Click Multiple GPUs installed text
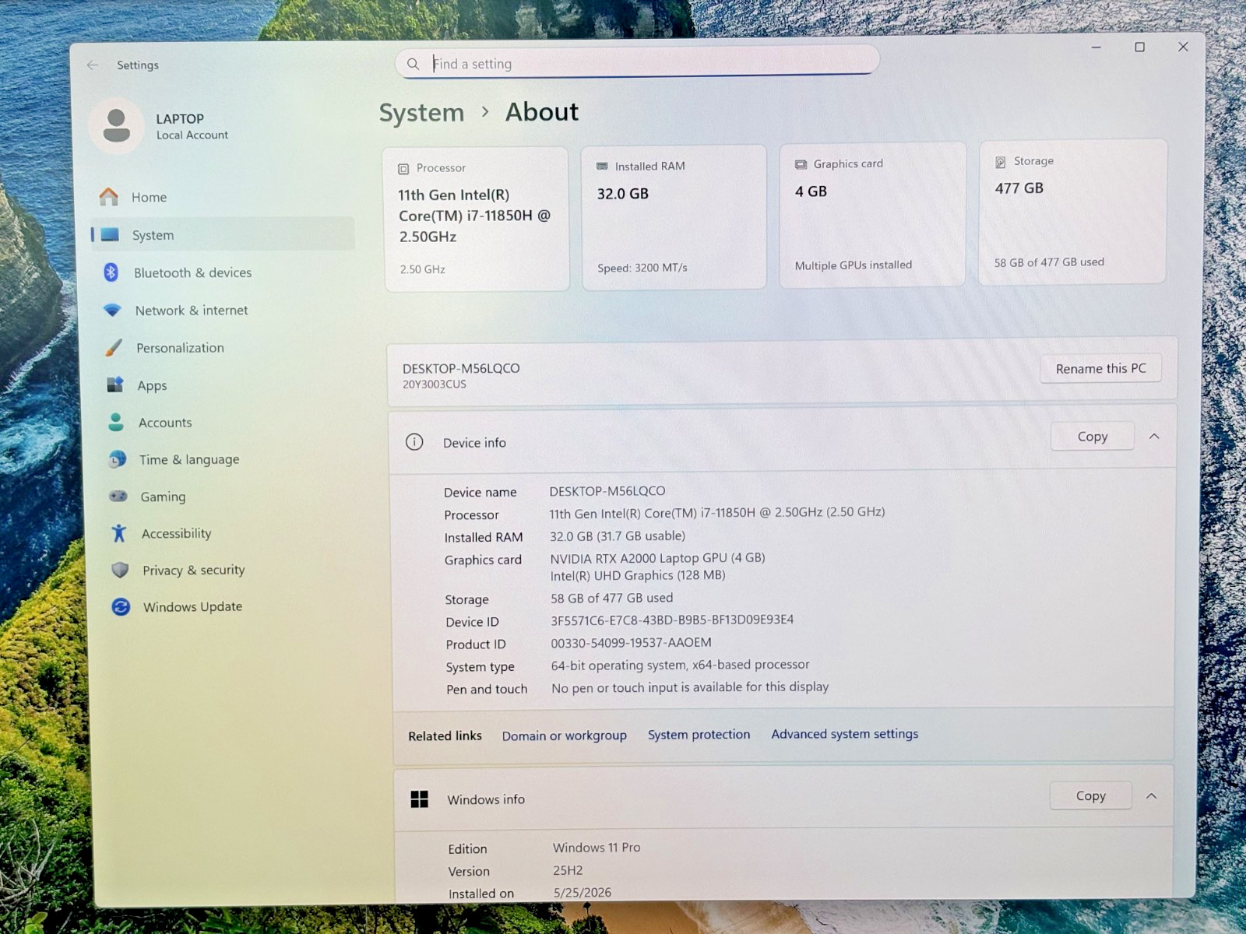This screenshot has height=934, width=1246. [x=853, y=265]
